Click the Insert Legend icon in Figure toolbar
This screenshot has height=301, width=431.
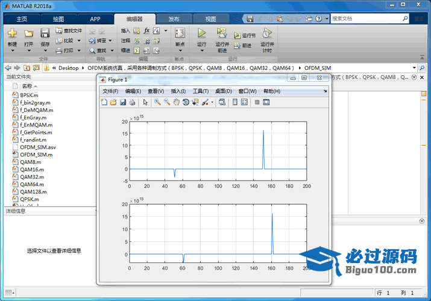244,102
